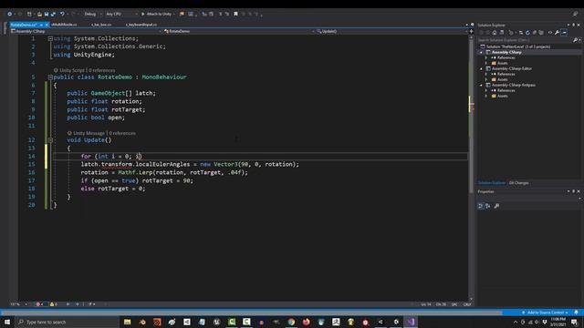The image size is (584, 328).
Task: Click the Save All toolbar icon
Action: coord(53,15)
